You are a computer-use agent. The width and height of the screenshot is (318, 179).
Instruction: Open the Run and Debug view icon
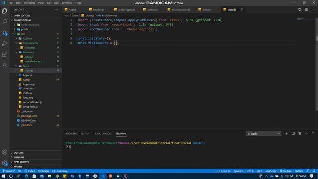pyautogui.click(x=5, y=43)
